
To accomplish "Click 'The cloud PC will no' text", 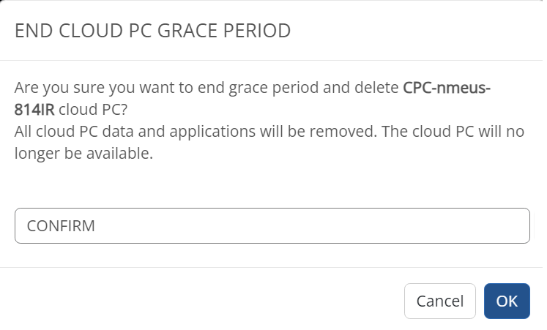I will (x=453, y=132).
